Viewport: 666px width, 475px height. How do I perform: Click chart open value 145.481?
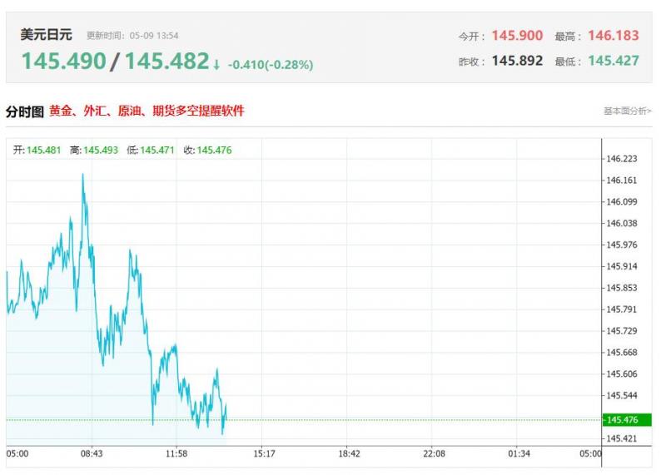click(x=44, y=150)
